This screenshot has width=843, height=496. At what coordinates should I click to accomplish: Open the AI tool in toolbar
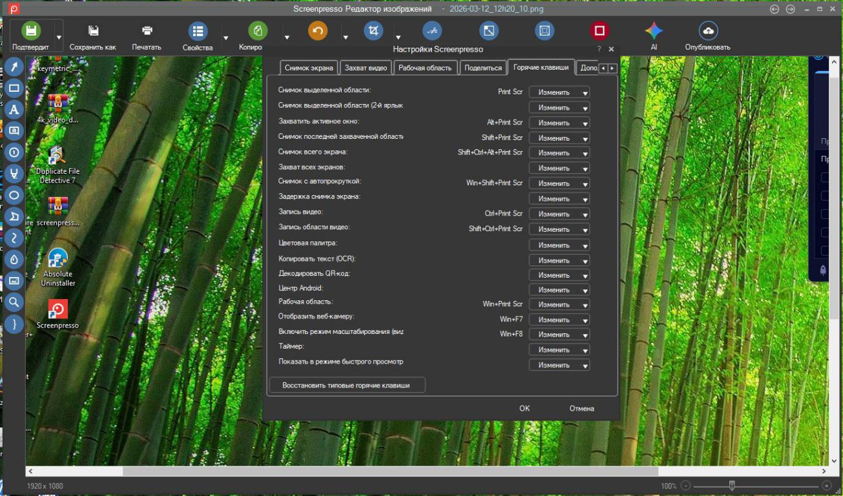click(654, 31)
